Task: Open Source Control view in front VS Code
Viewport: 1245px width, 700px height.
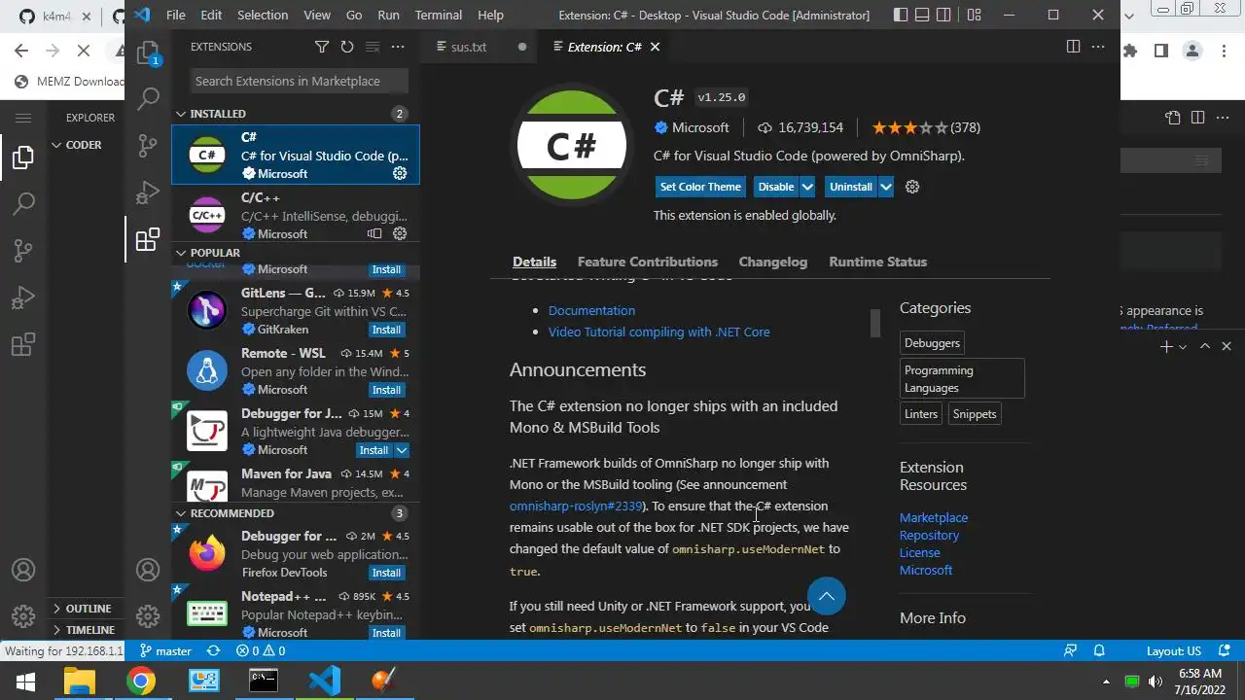Action: pyautogui.click(x=148, y=146)
